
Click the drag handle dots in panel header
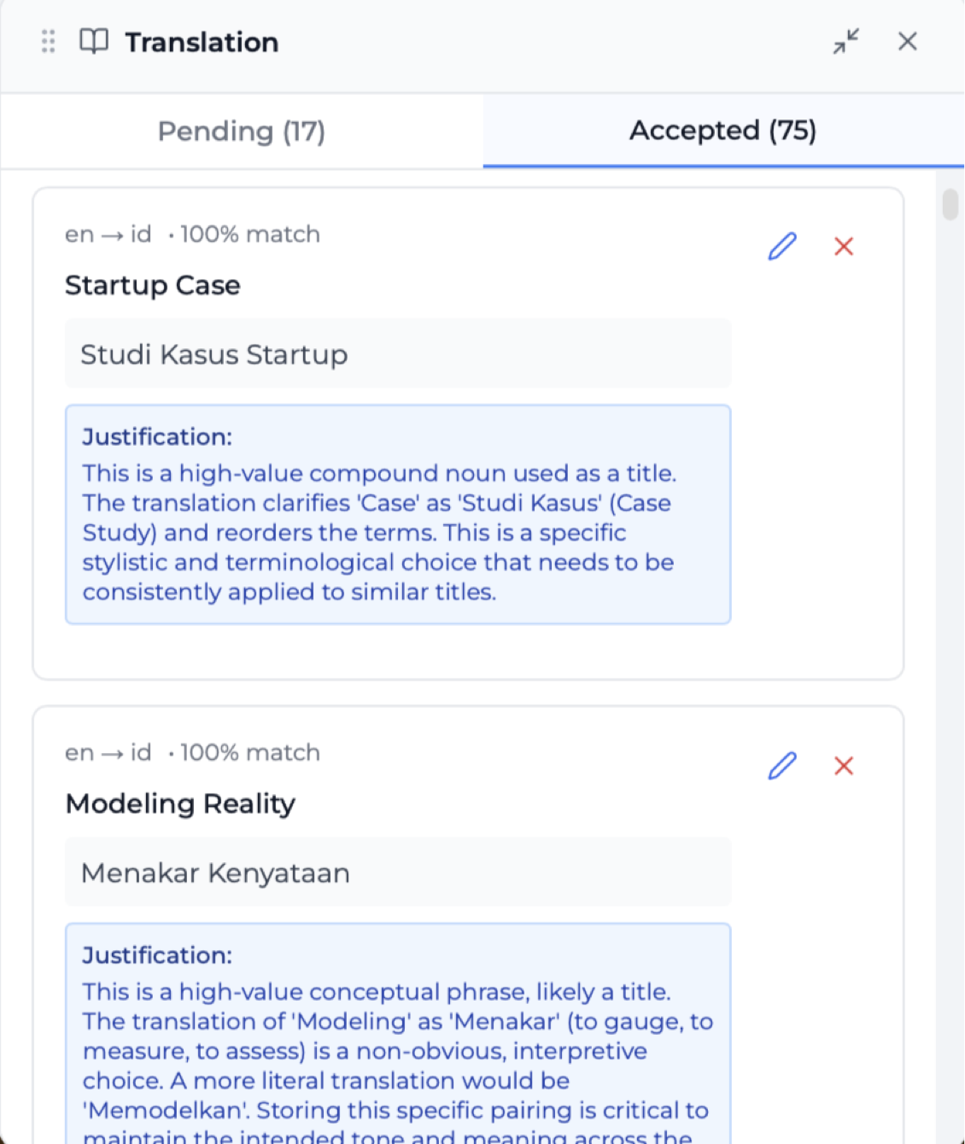click(x=47, y=41)
